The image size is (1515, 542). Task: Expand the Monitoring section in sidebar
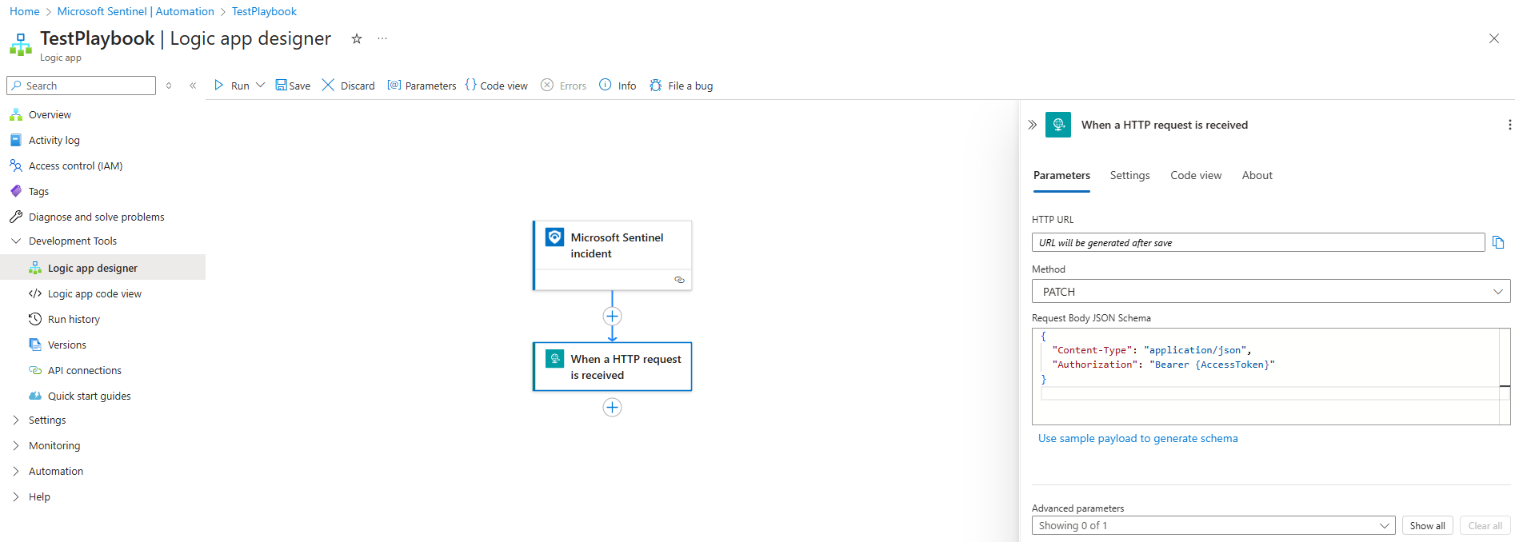click(16, 446)
